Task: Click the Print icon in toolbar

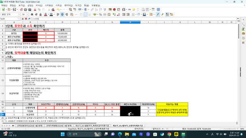Action: [25, 10]
